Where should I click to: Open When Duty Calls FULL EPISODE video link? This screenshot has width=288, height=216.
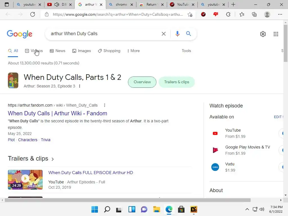point(91,173)
